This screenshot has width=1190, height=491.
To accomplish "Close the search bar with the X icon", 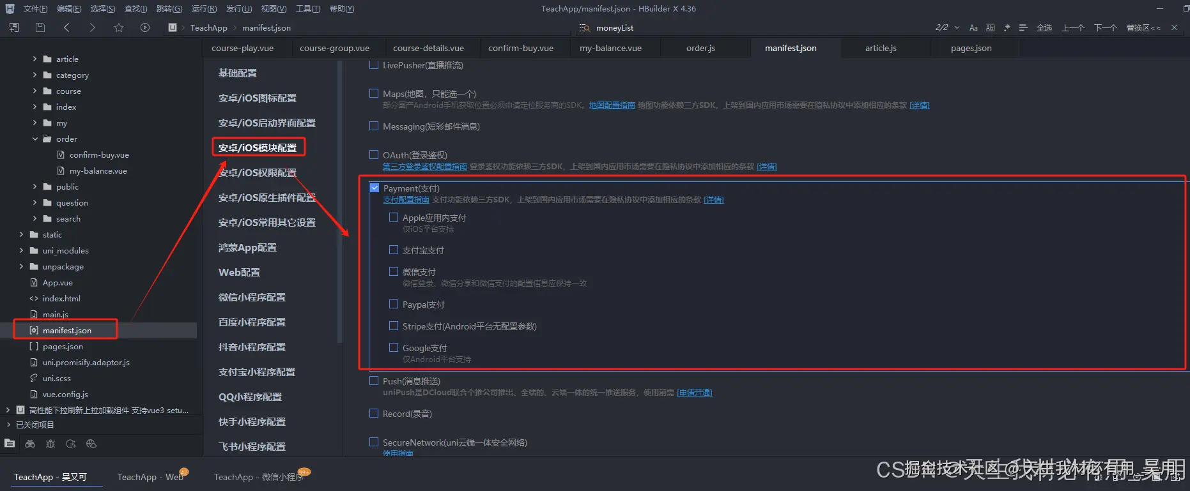I will (x=1174, y=27).
